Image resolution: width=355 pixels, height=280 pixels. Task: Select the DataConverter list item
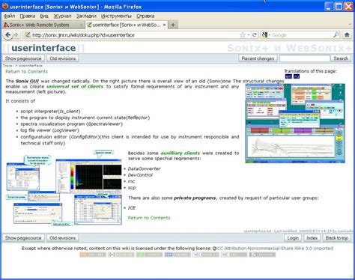[144, 168]
